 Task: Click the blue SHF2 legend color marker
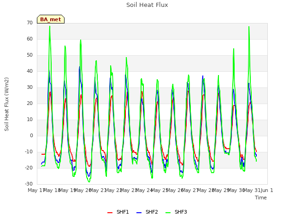coord(139,213)
